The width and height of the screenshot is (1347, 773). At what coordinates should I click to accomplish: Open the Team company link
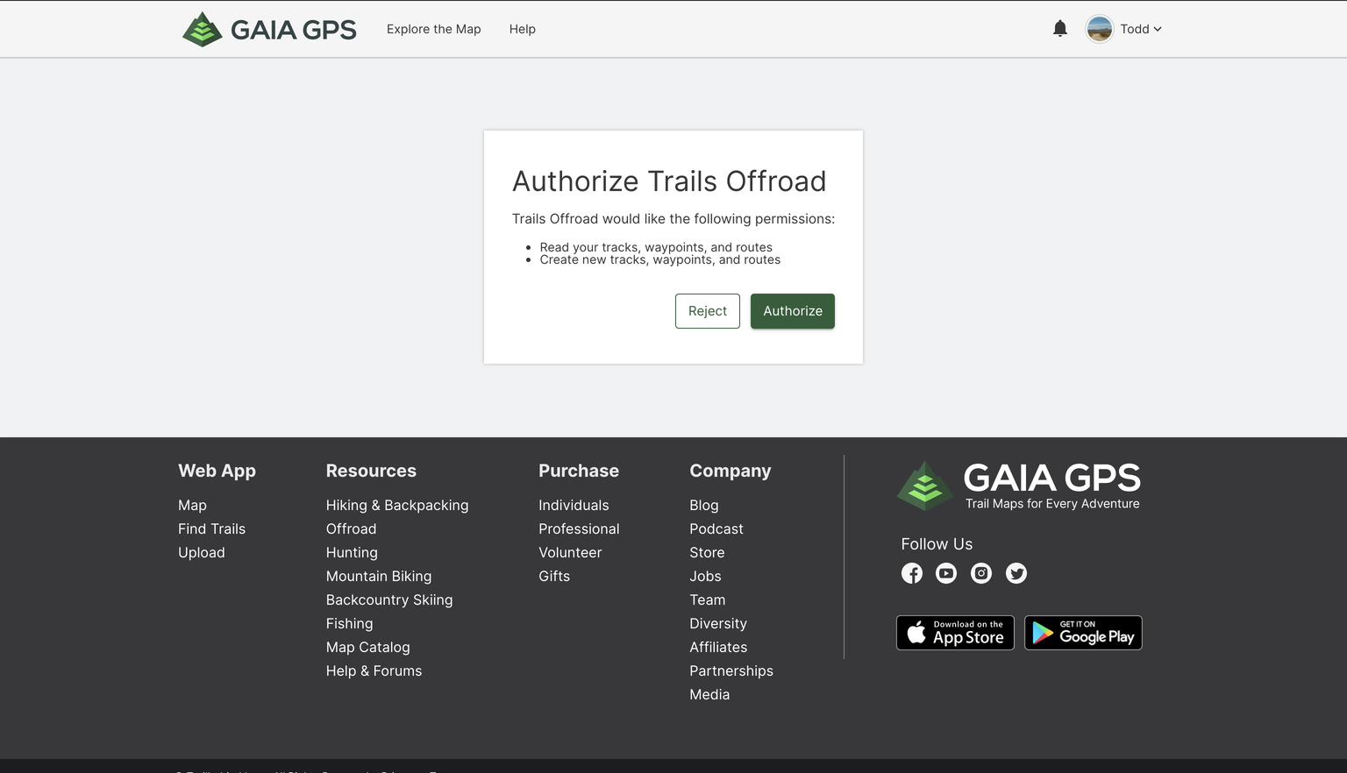pyautogui.click(x=707, y=600)
